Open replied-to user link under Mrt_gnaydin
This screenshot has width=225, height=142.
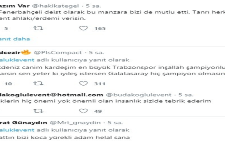(x=17, y=130)
